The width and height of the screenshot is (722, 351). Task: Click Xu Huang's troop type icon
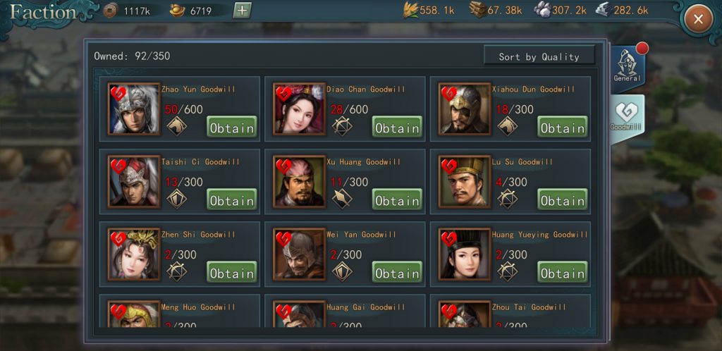(x=342, y=199)
